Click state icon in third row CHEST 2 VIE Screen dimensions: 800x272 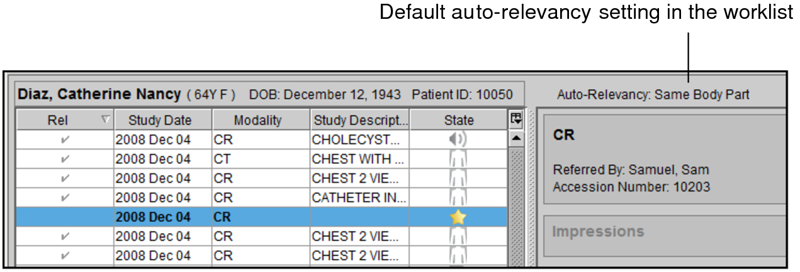tap(458, 178)
